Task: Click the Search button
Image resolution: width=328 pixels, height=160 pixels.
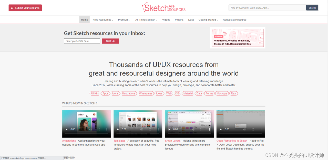Action: point(312,8)
